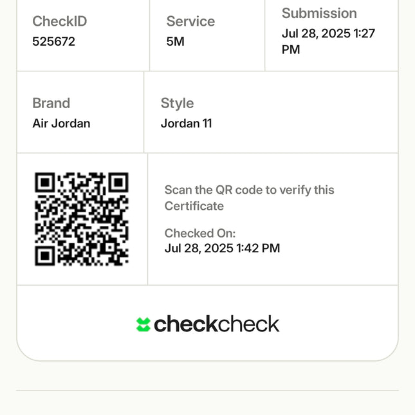The width and height of the screenshot is (415, 415).
Task: Click the Service field label
Action: 190,21
